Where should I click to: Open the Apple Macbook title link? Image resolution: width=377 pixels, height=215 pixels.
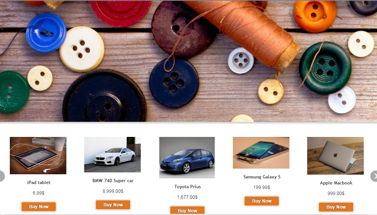[336, 183]
